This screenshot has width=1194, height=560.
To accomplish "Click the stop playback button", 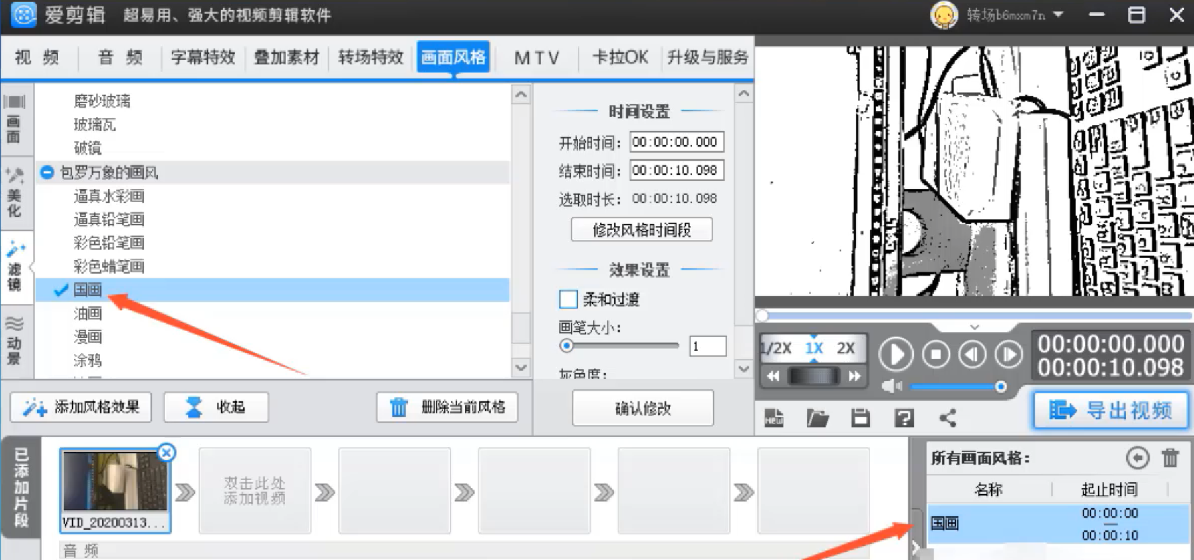I will point(935,354).
